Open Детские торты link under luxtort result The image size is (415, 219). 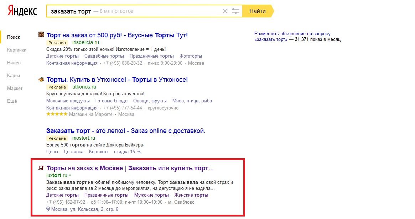(x=62, y=195)
